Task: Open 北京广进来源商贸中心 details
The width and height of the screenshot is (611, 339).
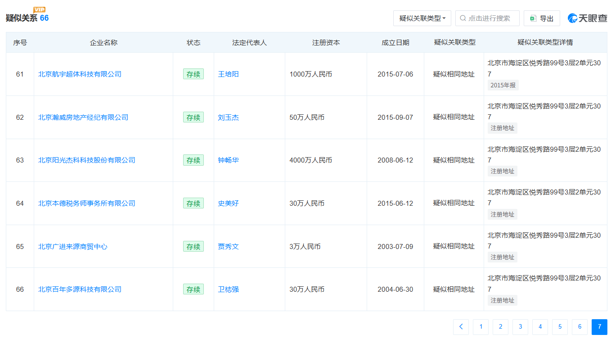Action: [72, 246]
